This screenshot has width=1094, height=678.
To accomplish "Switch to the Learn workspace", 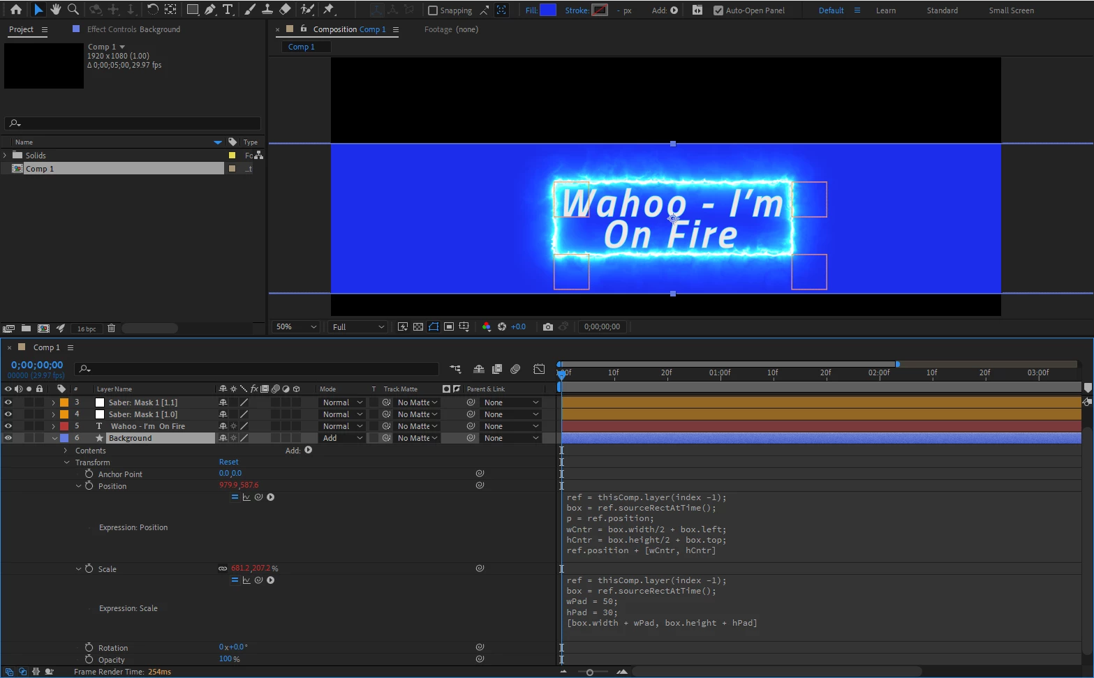I will pyautogui.click(x=886, y=10).
